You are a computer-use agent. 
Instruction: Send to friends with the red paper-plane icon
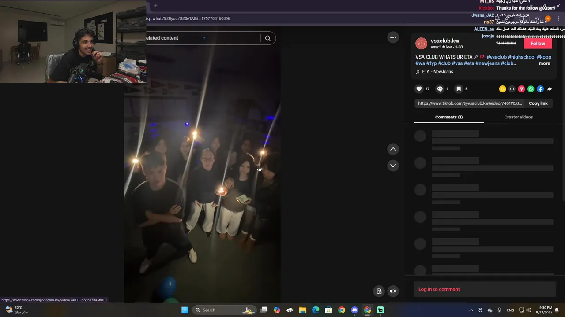point(521,89)
